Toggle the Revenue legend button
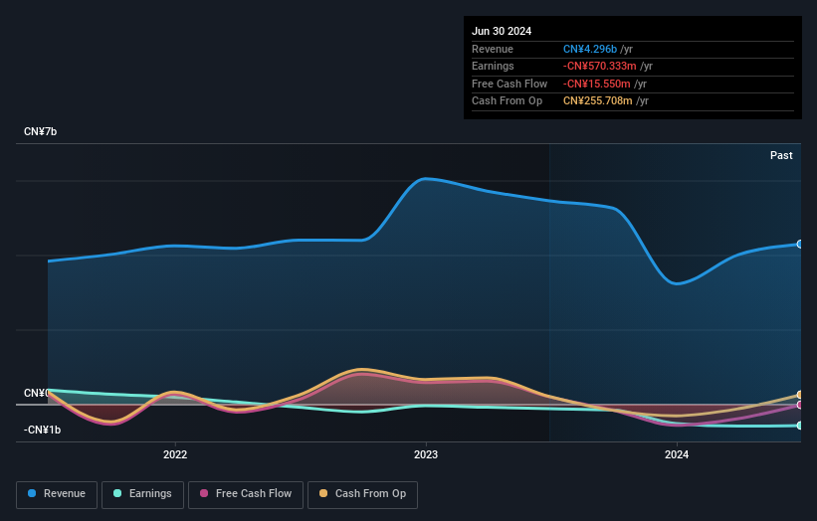Viewport: 817px width, 521px height. pos(57,494)
